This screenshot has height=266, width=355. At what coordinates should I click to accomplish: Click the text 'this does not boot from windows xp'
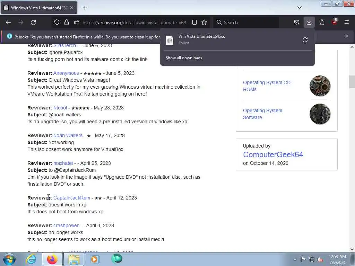point(66,212)
